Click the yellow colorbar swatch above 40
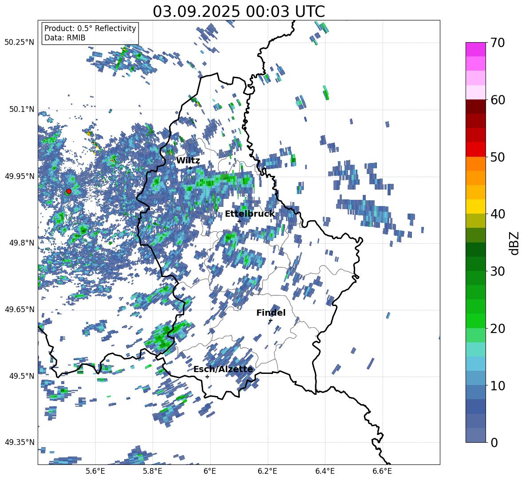Viewport: 525px width, 480px height. (x=475, y=207)
